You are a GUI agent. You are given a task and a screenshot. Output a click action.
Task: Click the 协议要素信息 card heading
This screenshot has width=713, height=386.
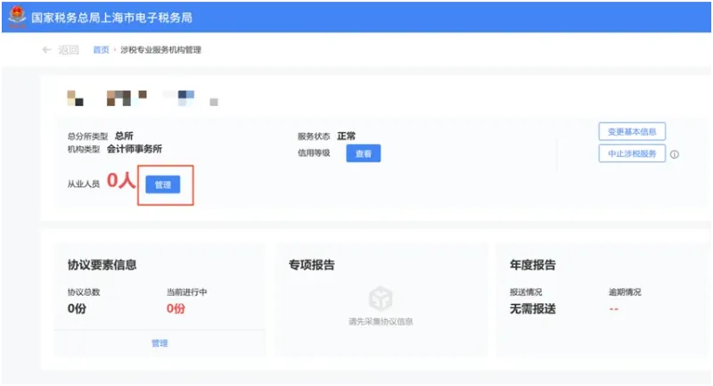(102, 265)
